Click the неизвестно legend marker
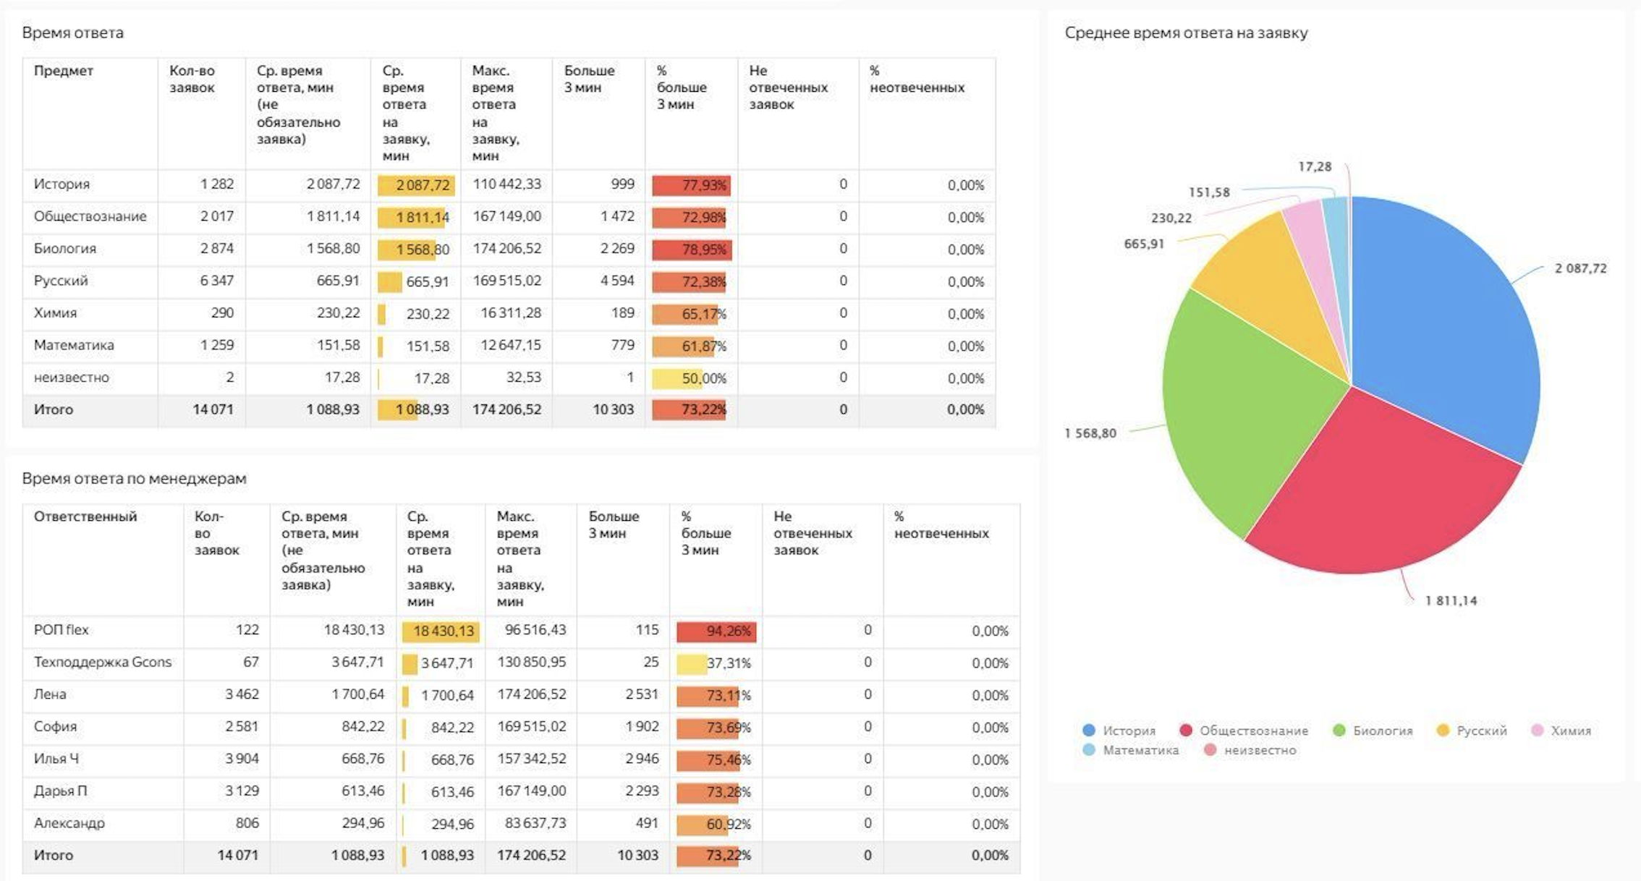The height and width of the screenshot is (881, 1641). click(x=1210, y=750)
